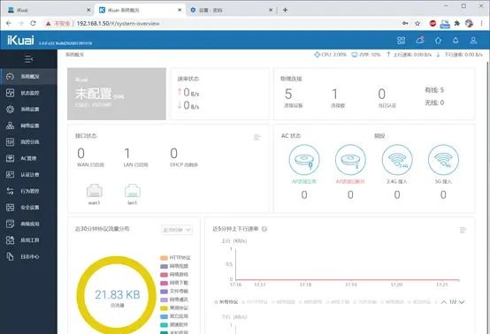The height and width of the screenshot is (334, 490).
Task: Click the AP online status icon
Action: click(x=304, y=160)
